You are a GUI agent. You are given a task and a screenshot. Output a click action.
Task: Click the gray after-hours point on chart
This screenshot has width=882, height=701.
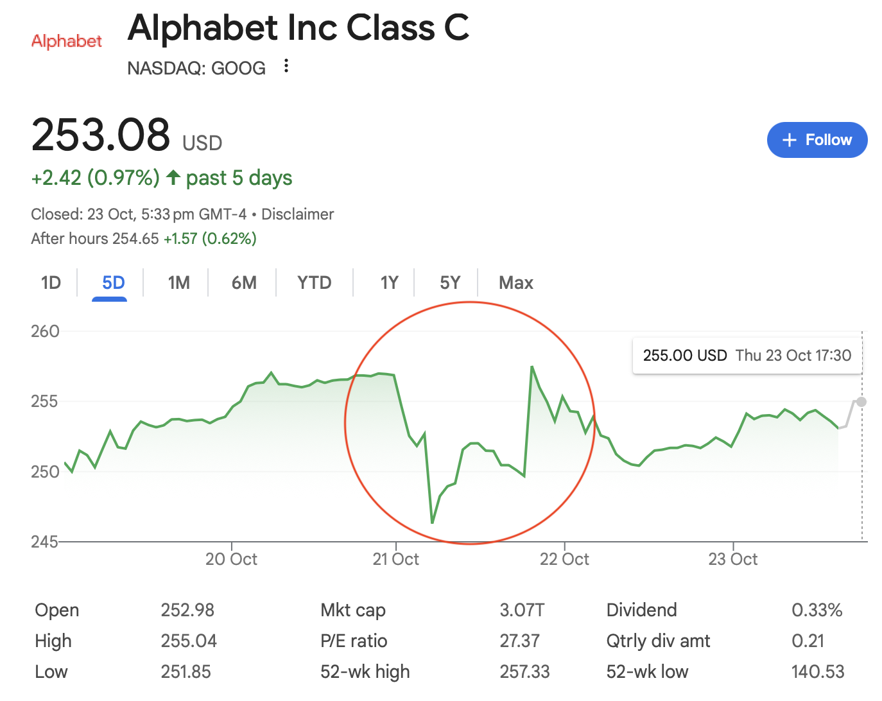click(861, 402)
